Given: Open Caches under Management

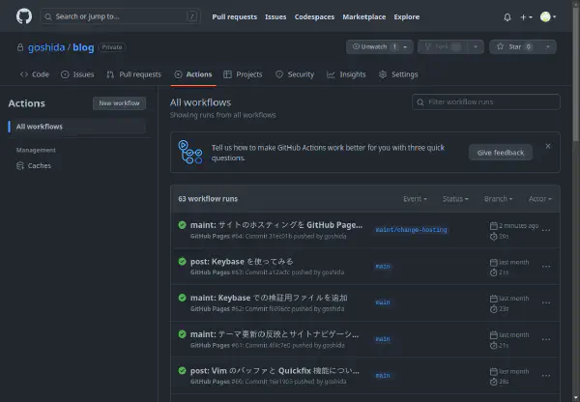Looking at the screenshot, I should click(x=34, y=165).
